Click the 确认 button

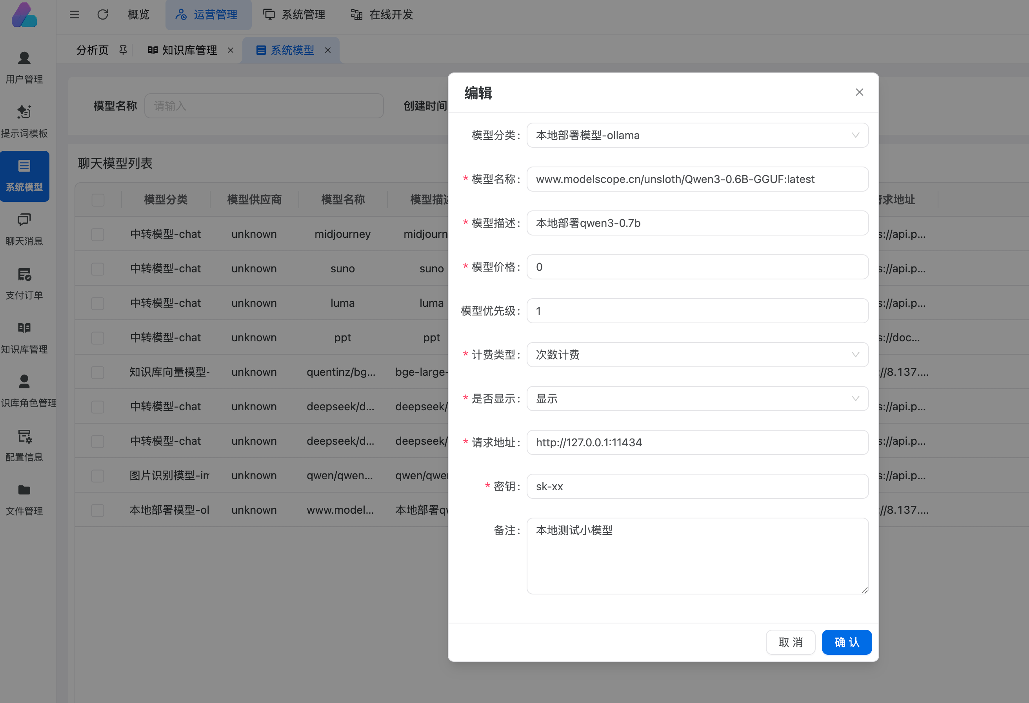click(846, 642)
